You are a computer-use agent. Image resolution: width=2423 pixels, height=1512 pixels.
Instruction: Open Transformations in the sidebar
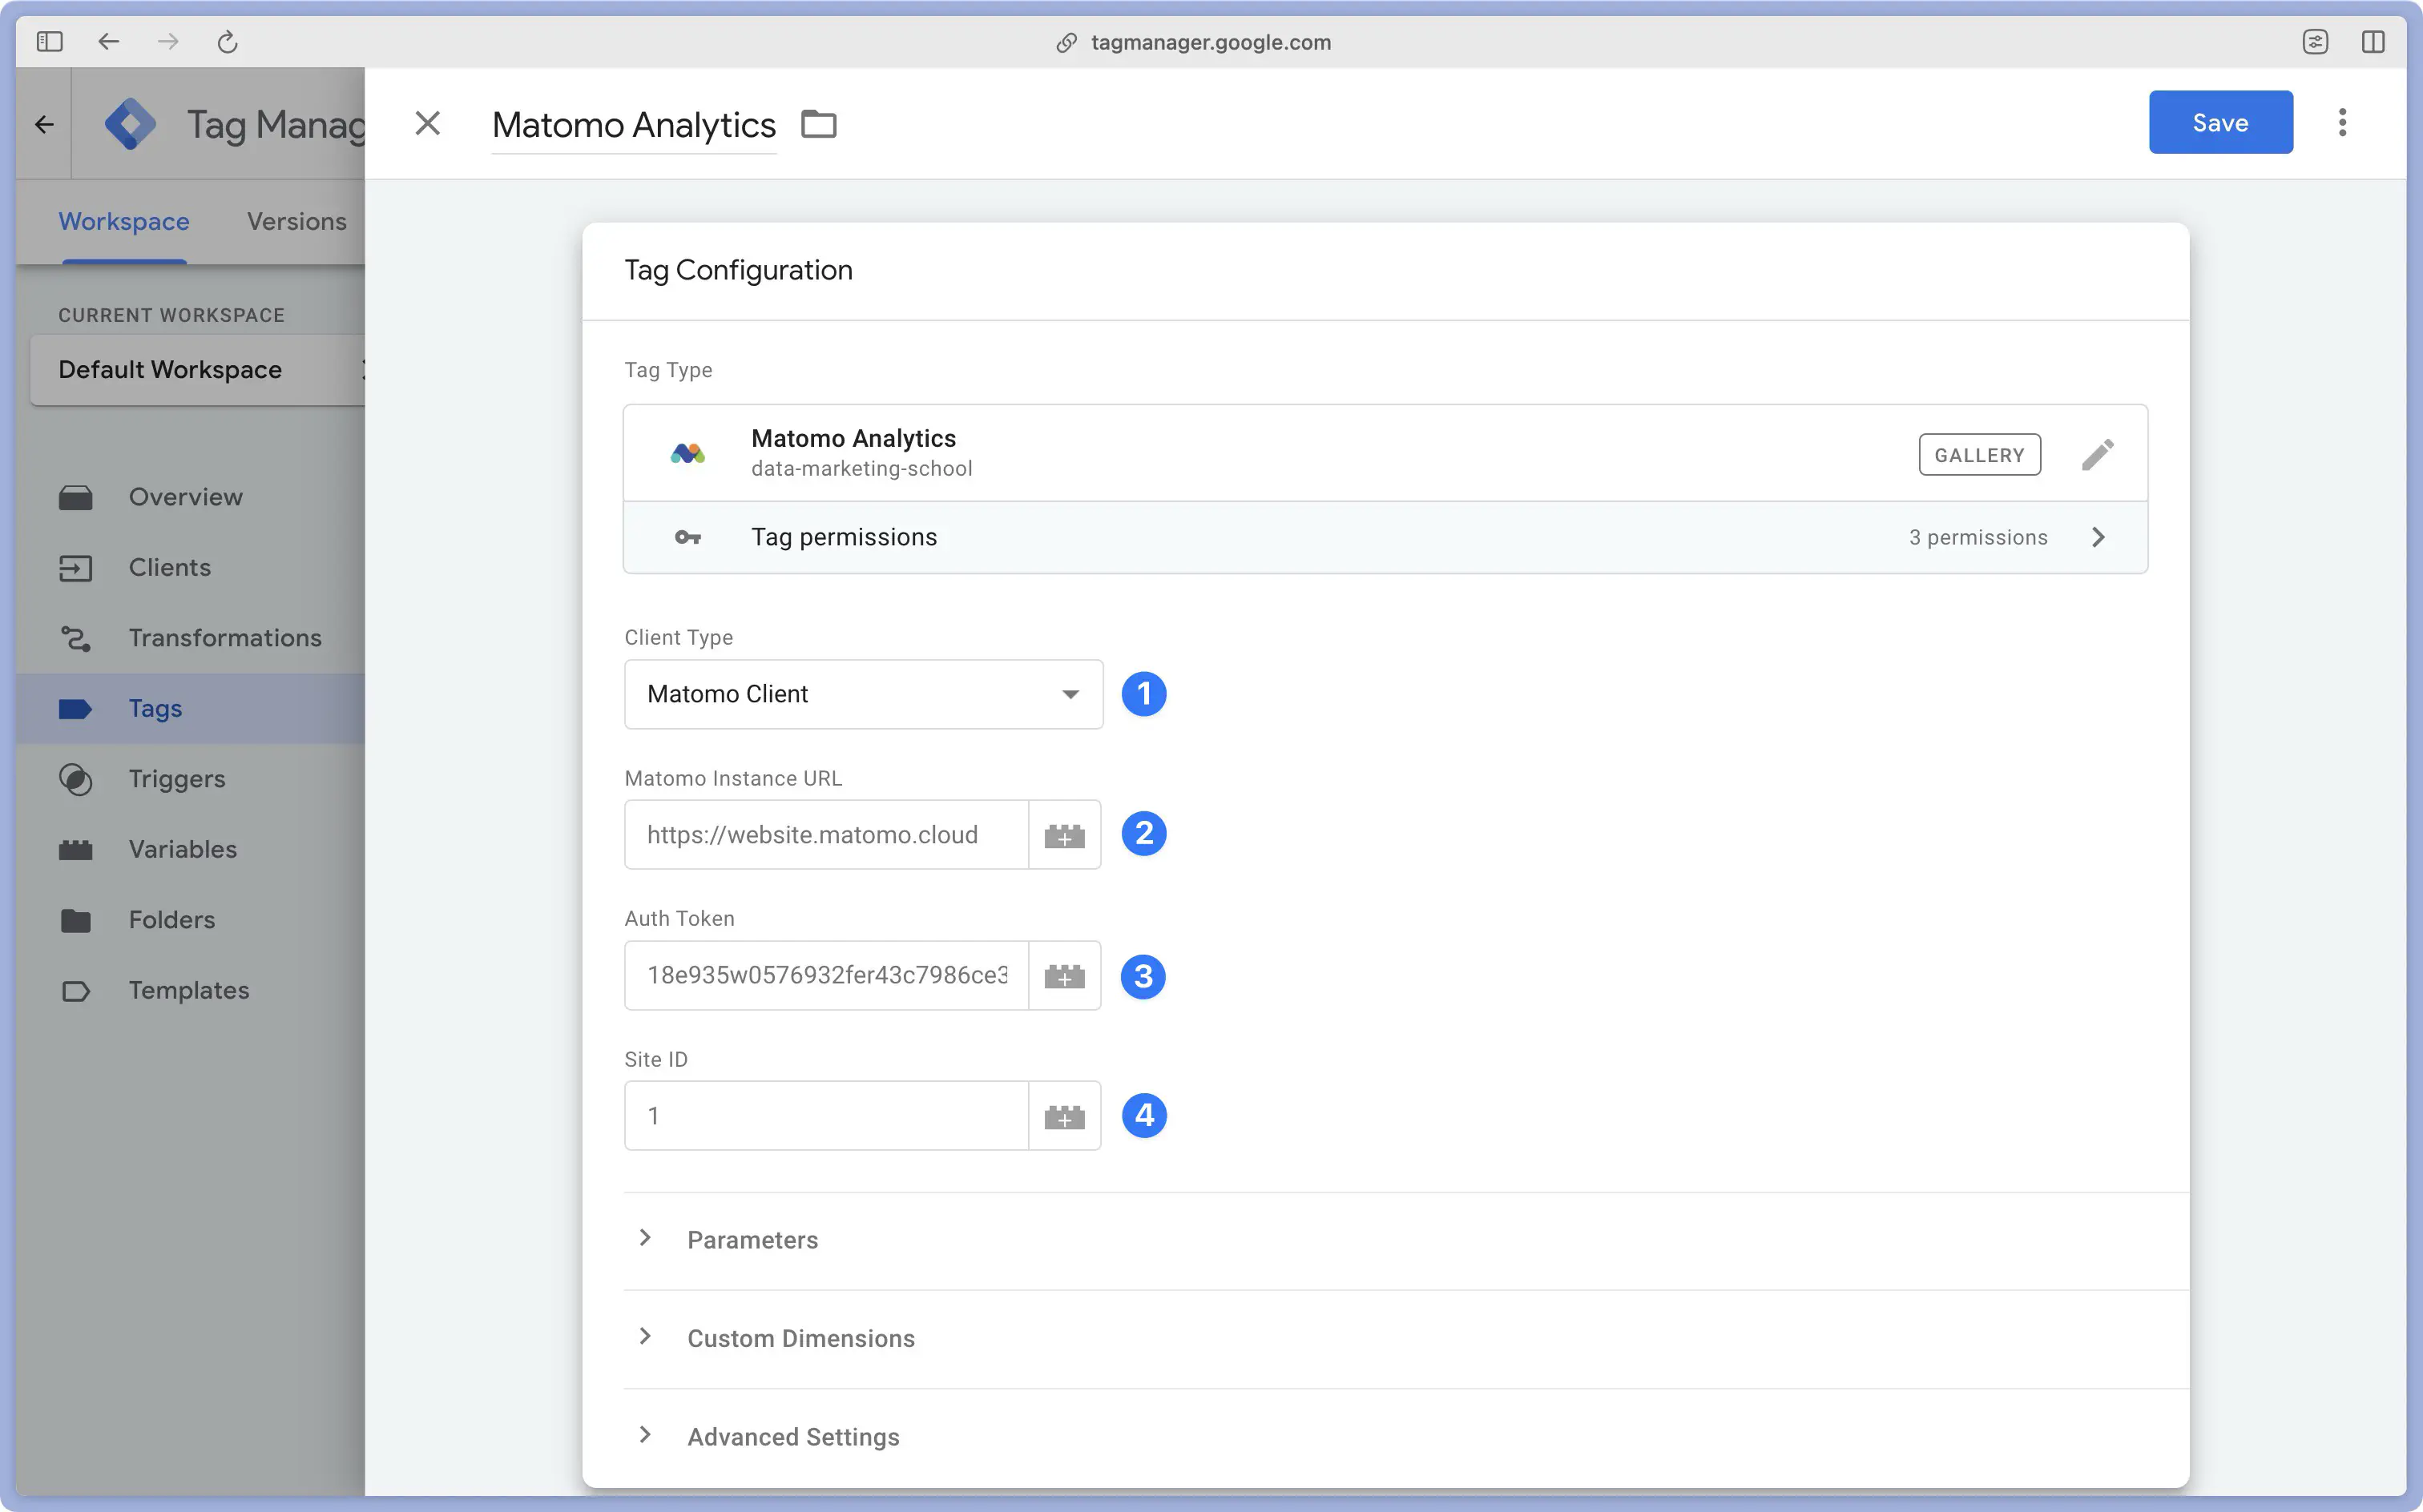190,638
